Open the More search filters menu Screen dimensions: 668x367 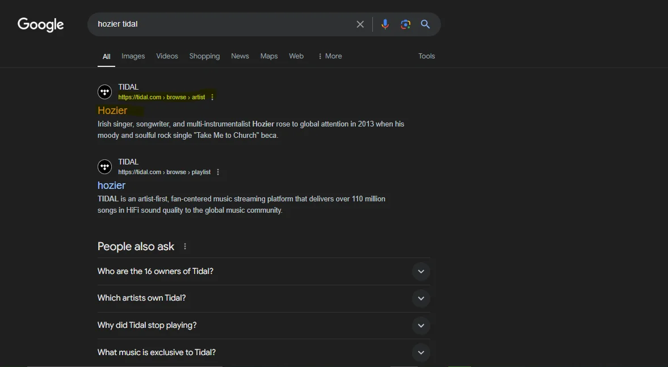click(330, 56)
